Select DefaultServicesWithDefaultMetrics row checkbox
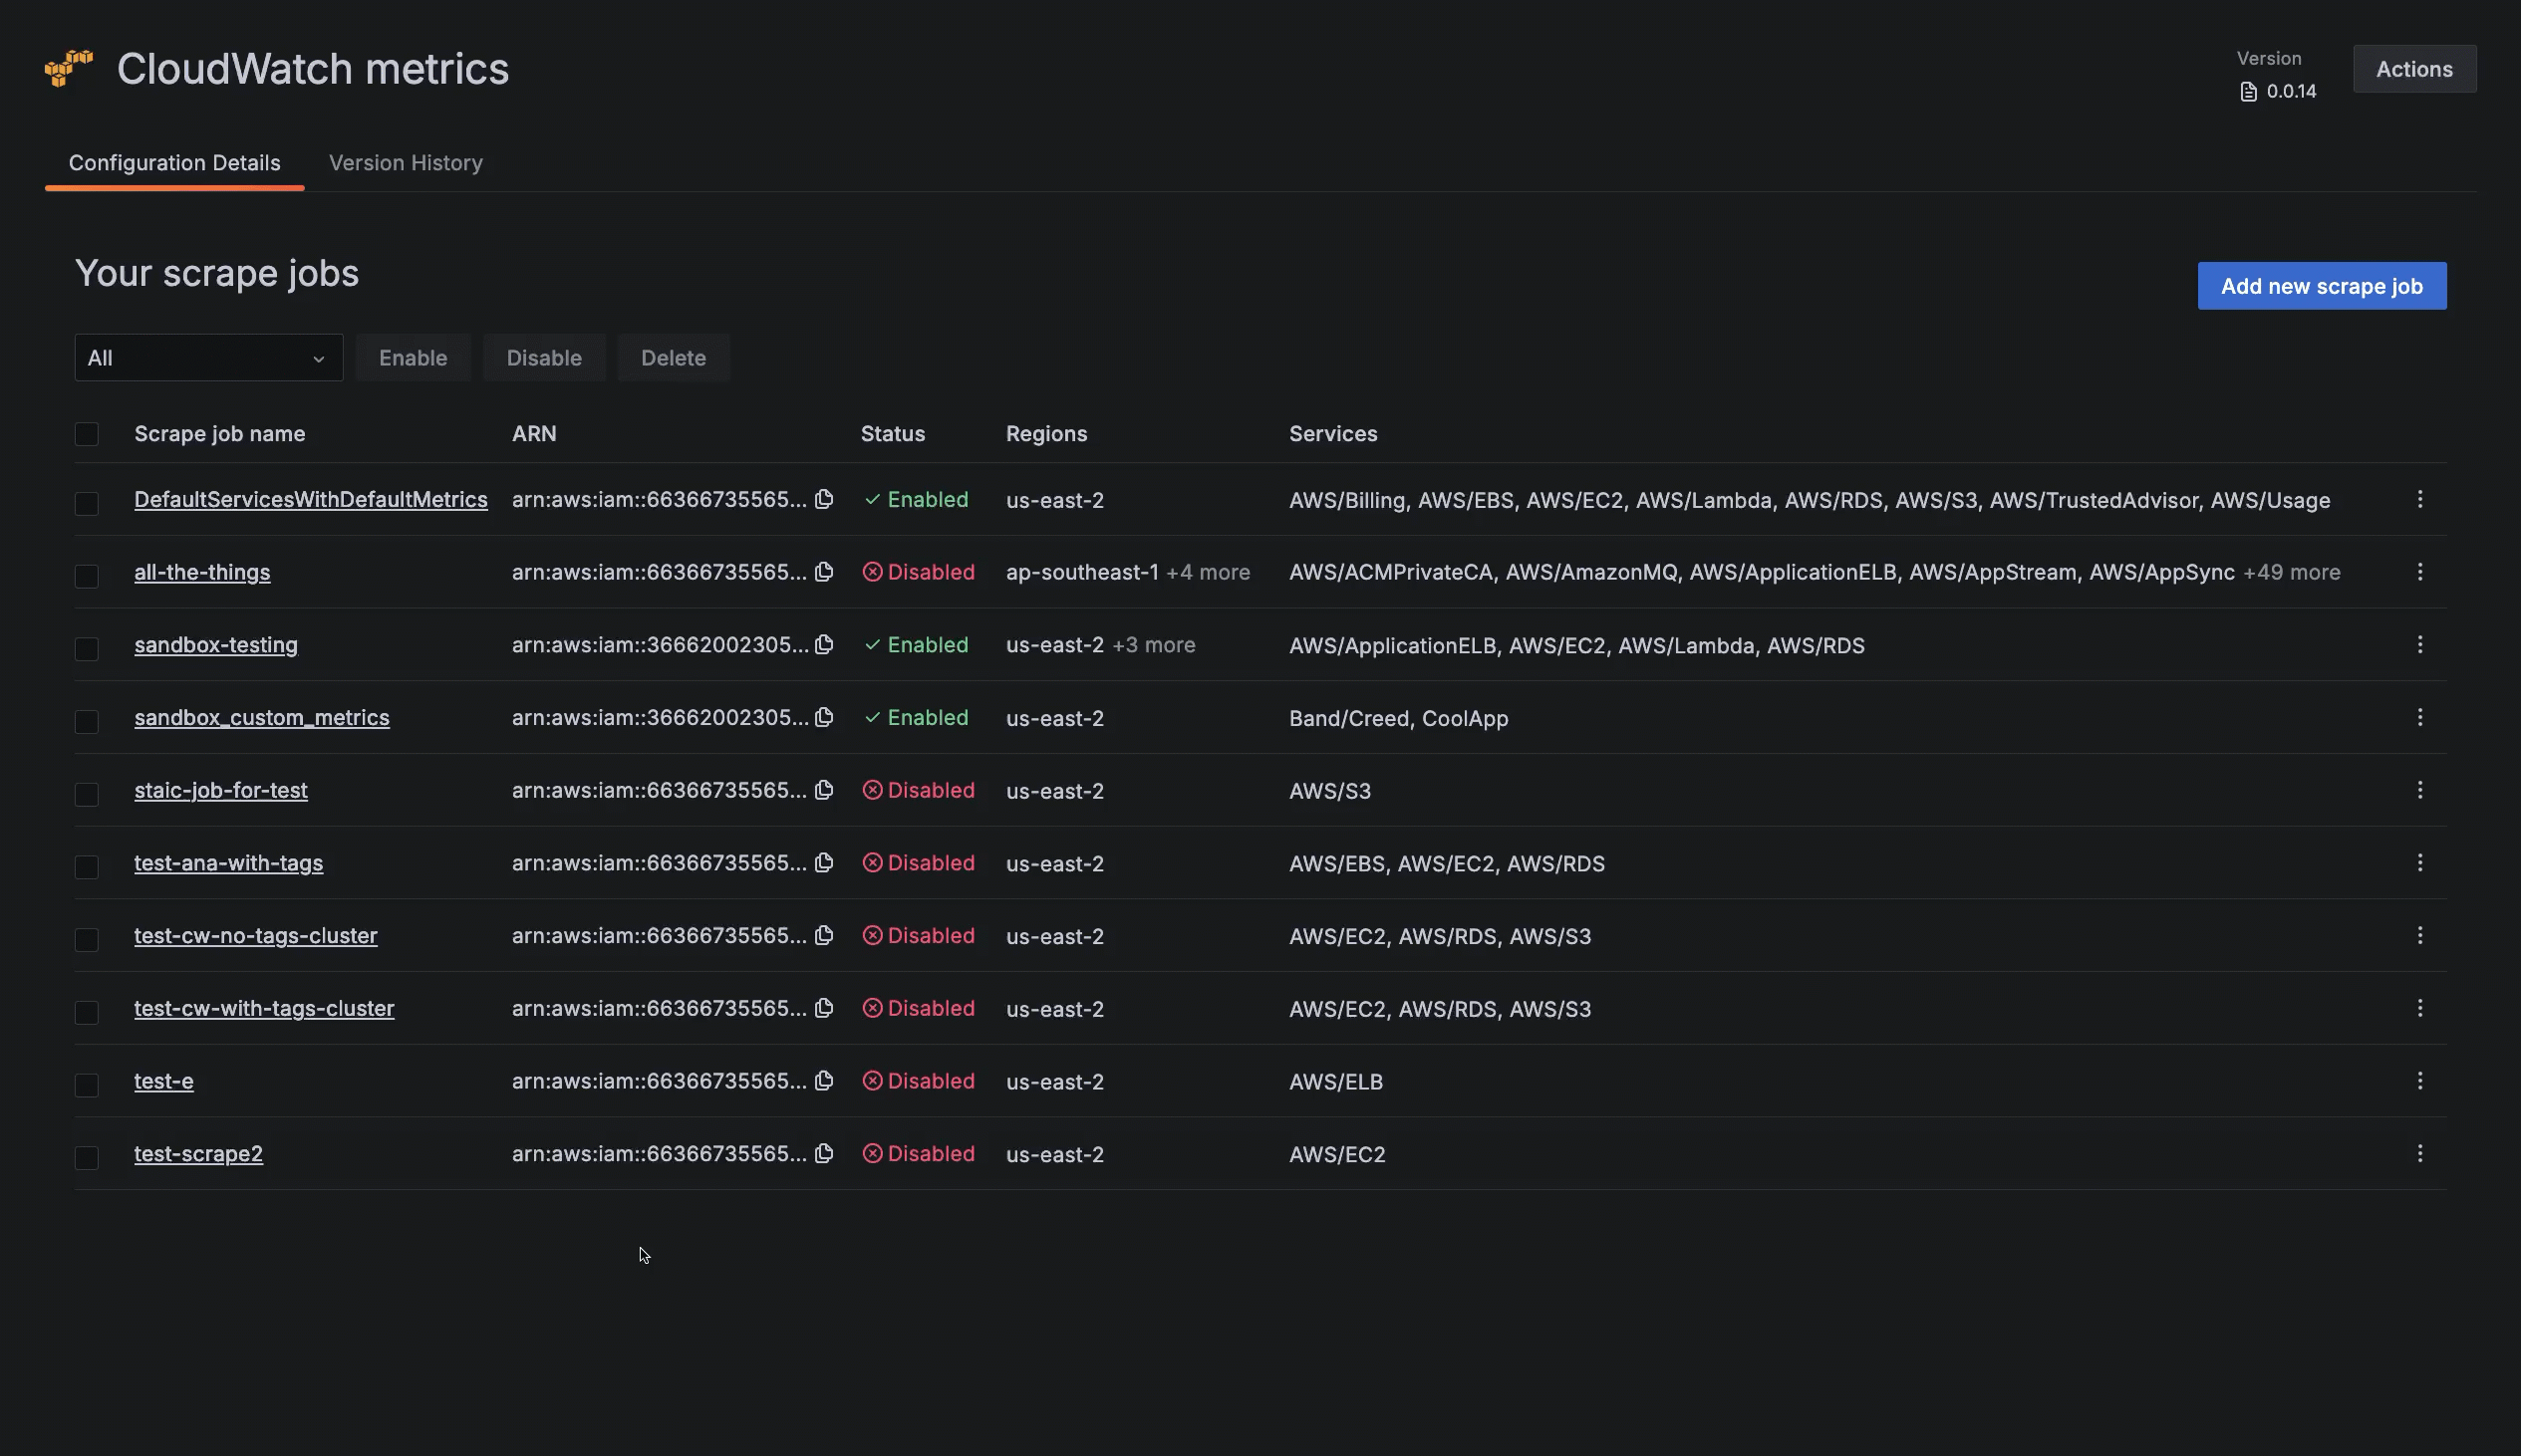Image resolution: width=2521 pixels, height=1456 pixels. pos(87,503)
